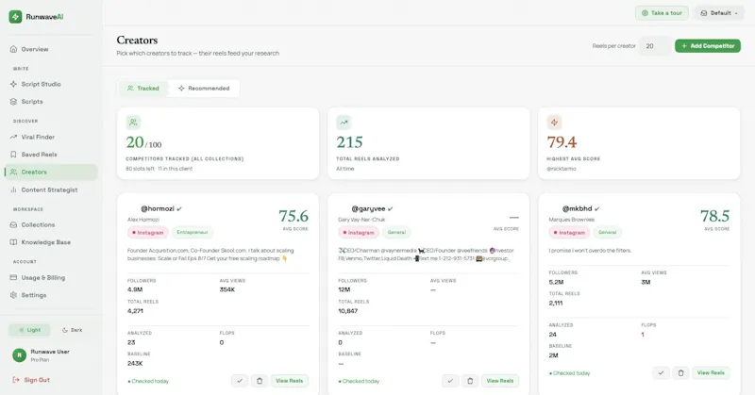Image resolution: width=755 pixels, height=395 pixels.
Task: Click Checked today on @hormozi card
Action: [x=148, y=381]
